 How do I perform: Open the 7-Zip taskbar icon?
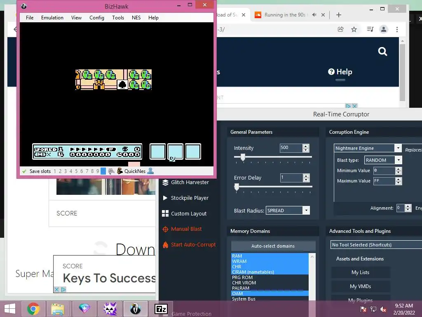tap(161, 309)
